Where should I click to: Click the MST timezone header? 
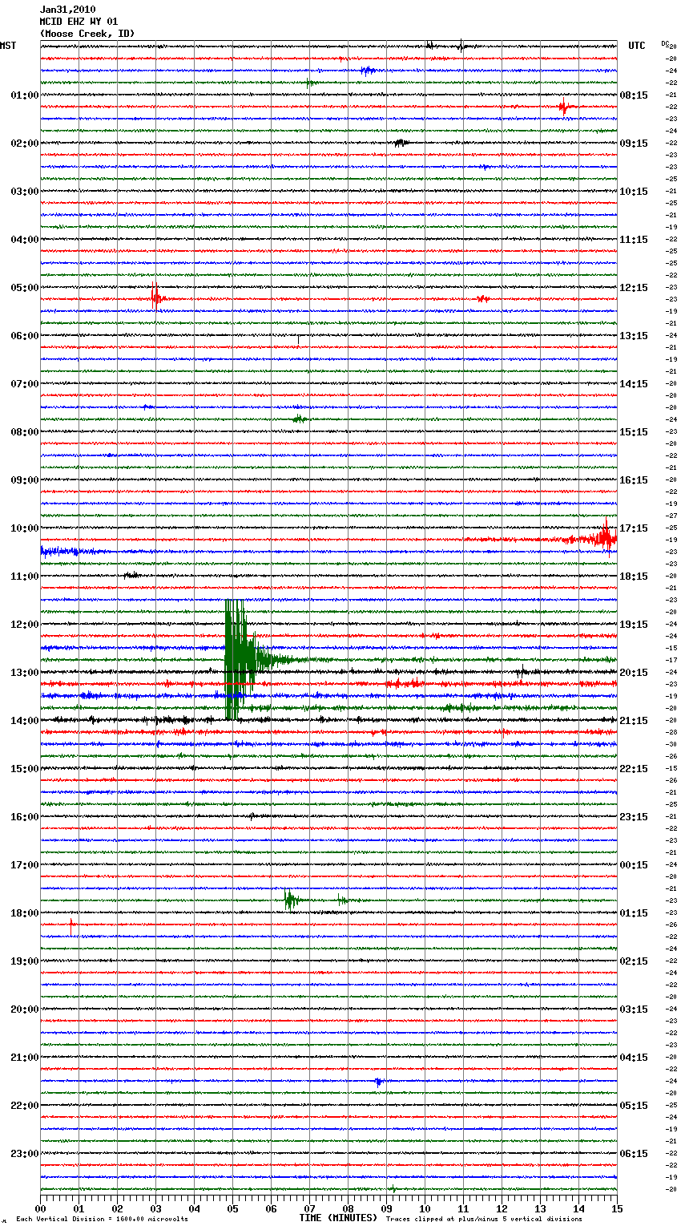[8, 46]
